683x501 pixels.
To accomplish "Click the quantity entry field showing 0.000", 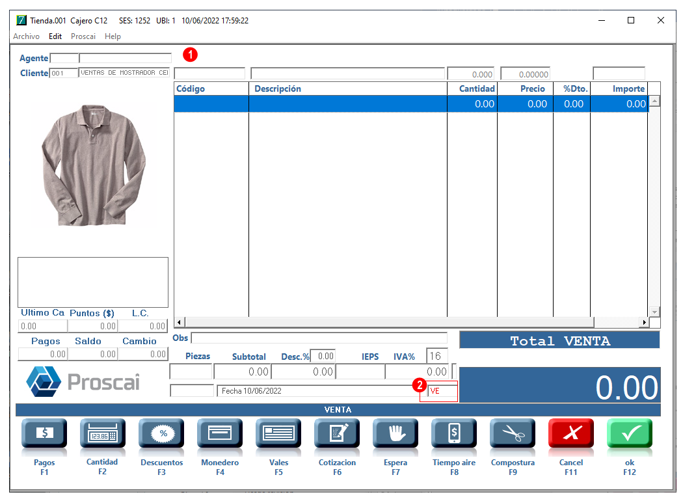I will point(471,74).
